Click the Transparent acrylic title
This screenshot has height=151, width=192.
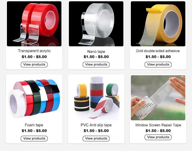(34, 51)
